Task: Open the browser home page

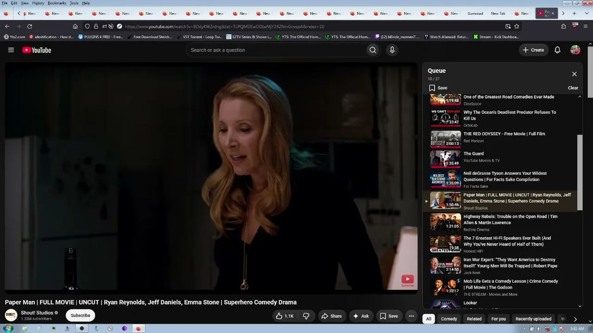Action: (x=75, y=26)
